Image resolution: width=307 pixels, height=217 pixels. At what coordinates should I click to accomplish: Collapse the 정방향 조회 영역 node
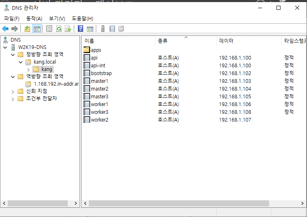coord(13,55)
